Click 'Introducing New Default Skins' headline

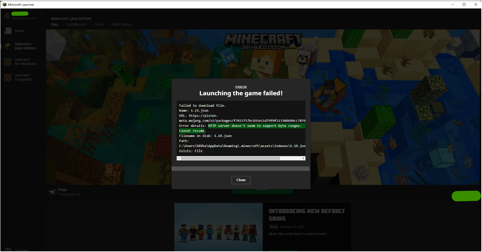coord(307,215)
